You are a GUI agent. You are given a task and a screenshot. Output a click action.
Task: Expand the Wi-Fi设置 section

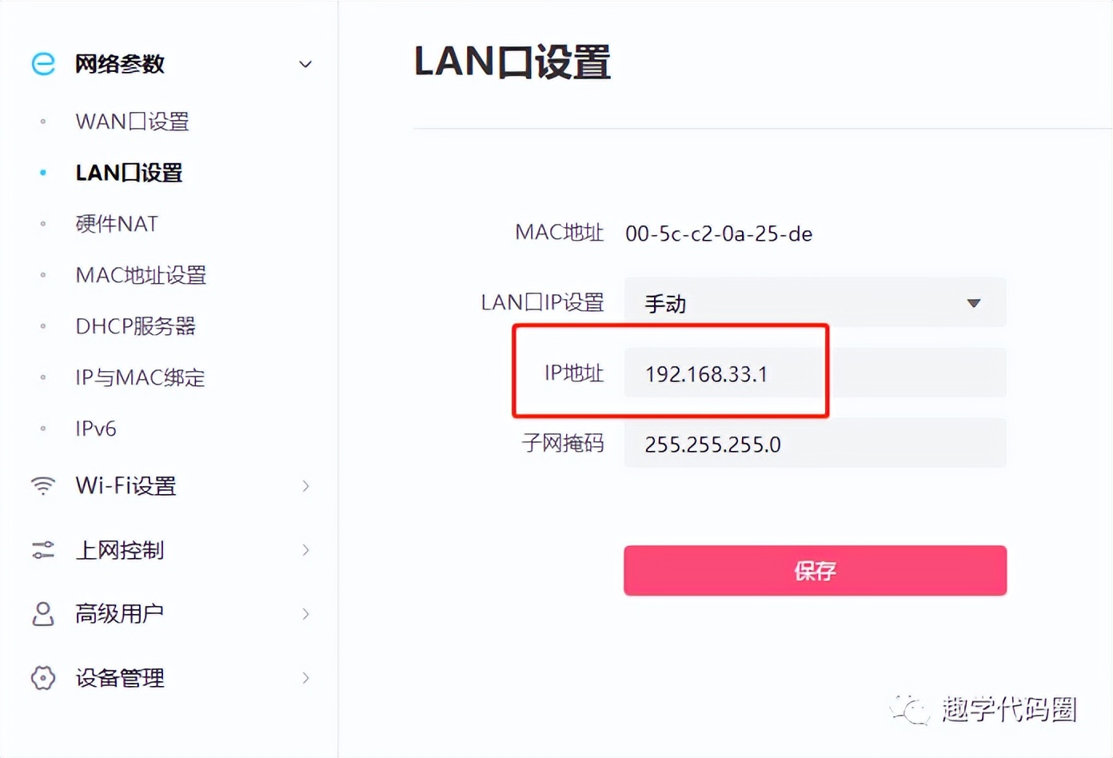point(305,485)
